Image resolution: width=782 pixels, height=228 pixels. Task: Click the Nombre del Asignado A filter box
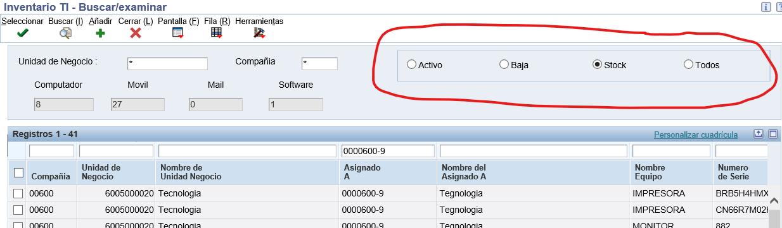click(x=533, y=152)
